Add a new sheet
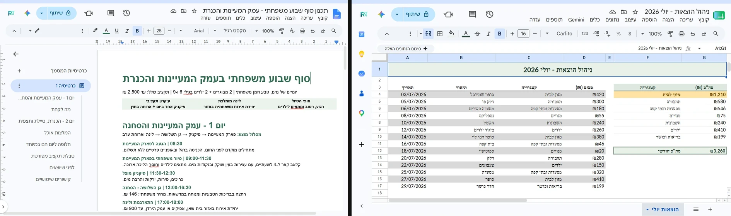The width and height of the screenshot is (731, 216). coord(710,209)
